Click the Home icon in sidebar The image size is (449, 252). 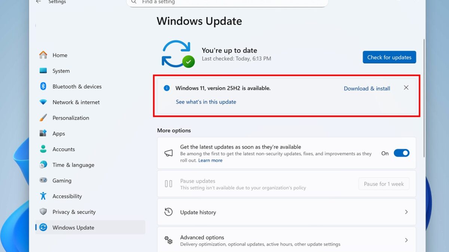(x=43, y=55)
